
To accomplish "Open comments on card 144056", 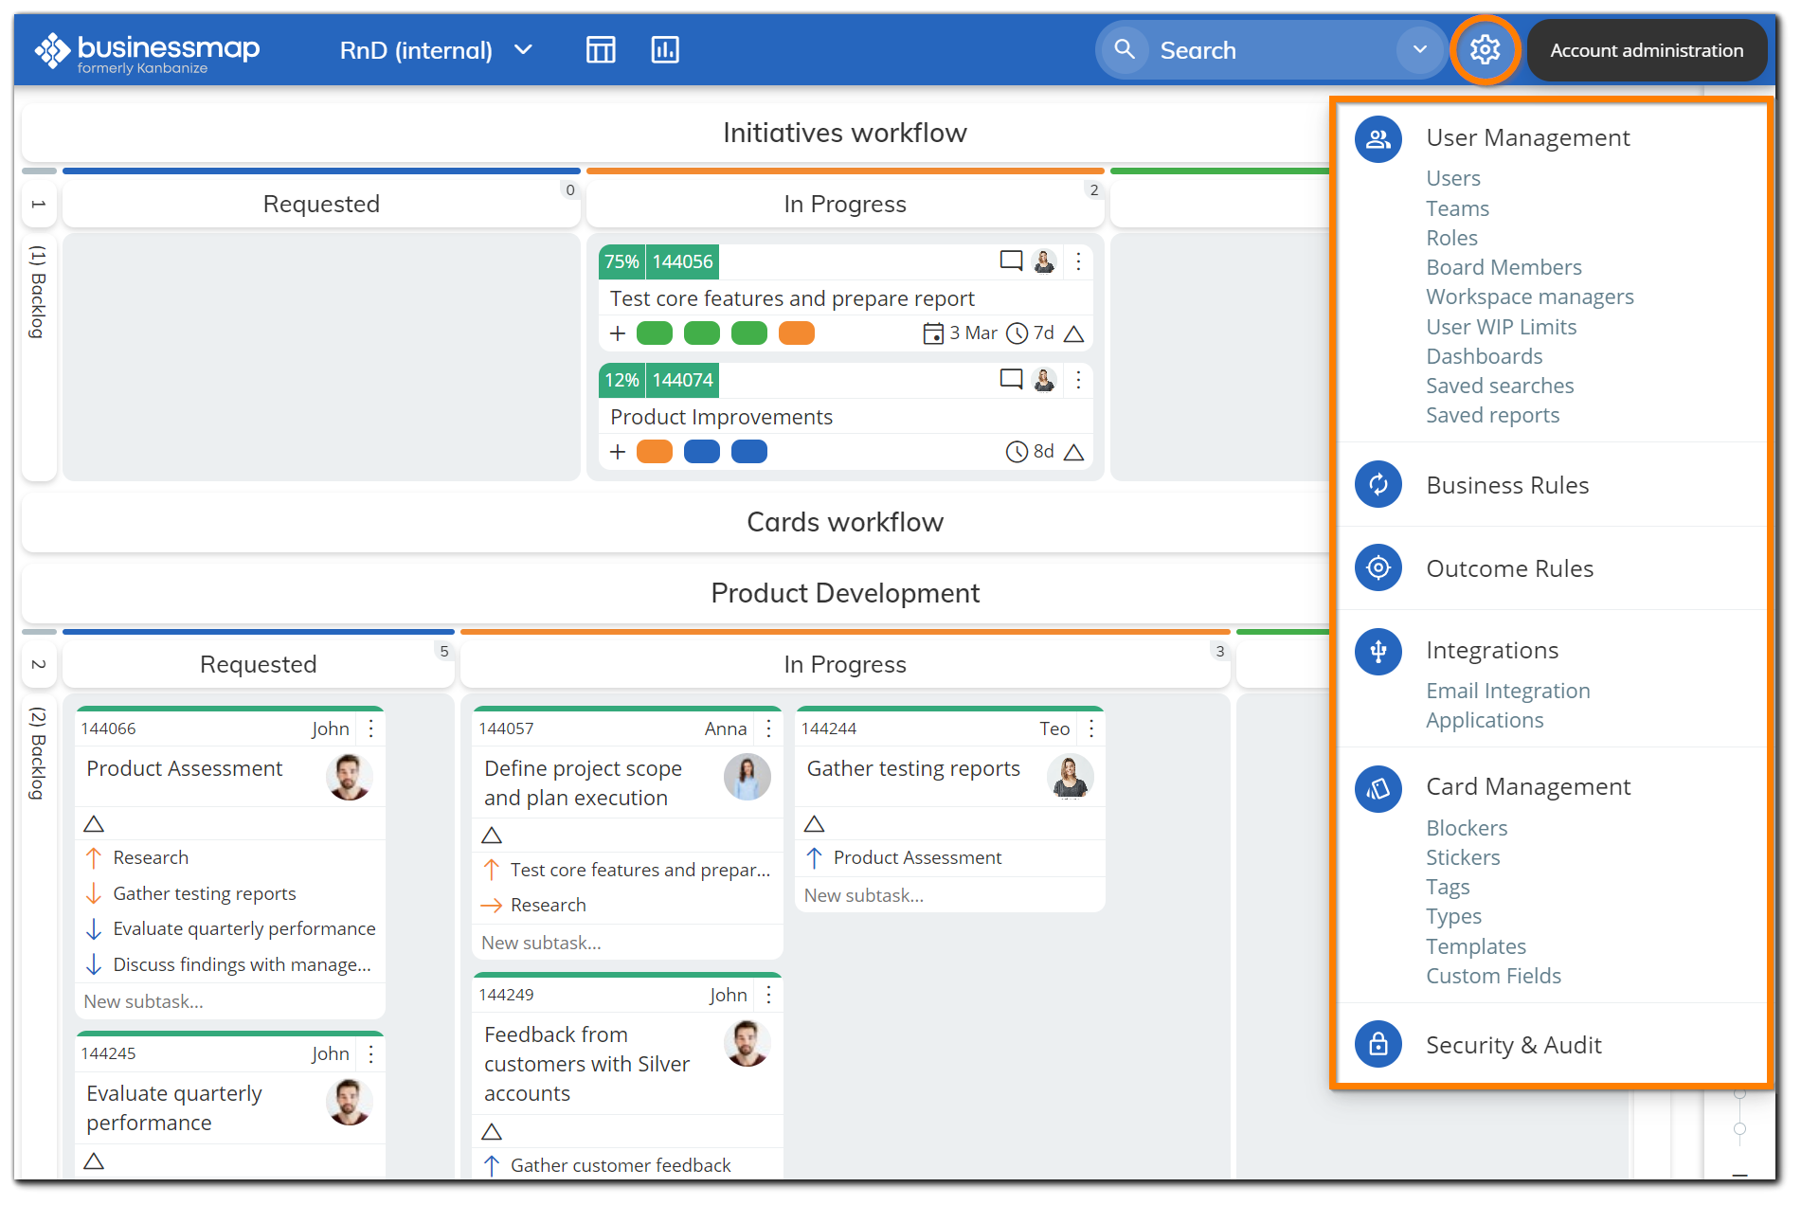I will 1011,261.
